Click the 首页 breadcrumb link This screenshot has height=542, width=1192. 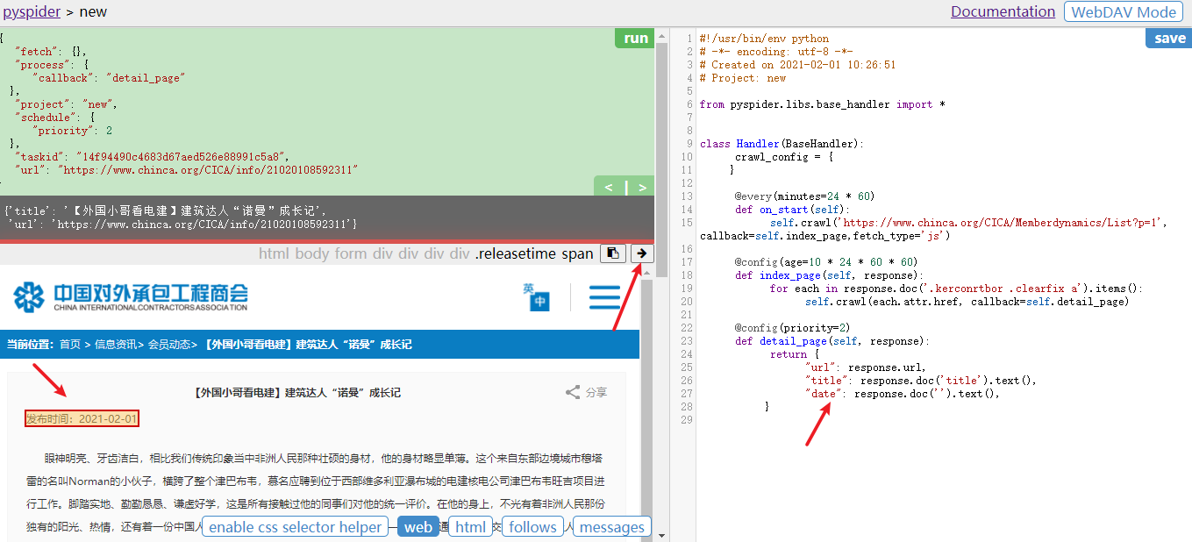coord(70,345)
